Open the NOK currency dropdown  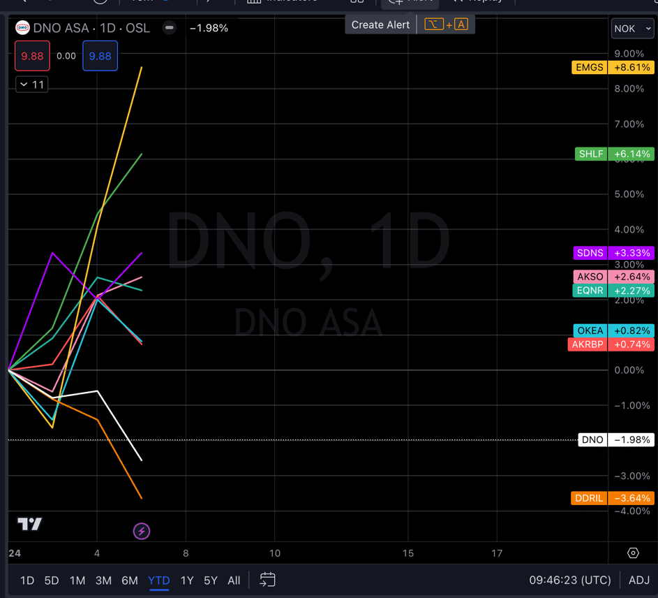click(x=632, y=29)
